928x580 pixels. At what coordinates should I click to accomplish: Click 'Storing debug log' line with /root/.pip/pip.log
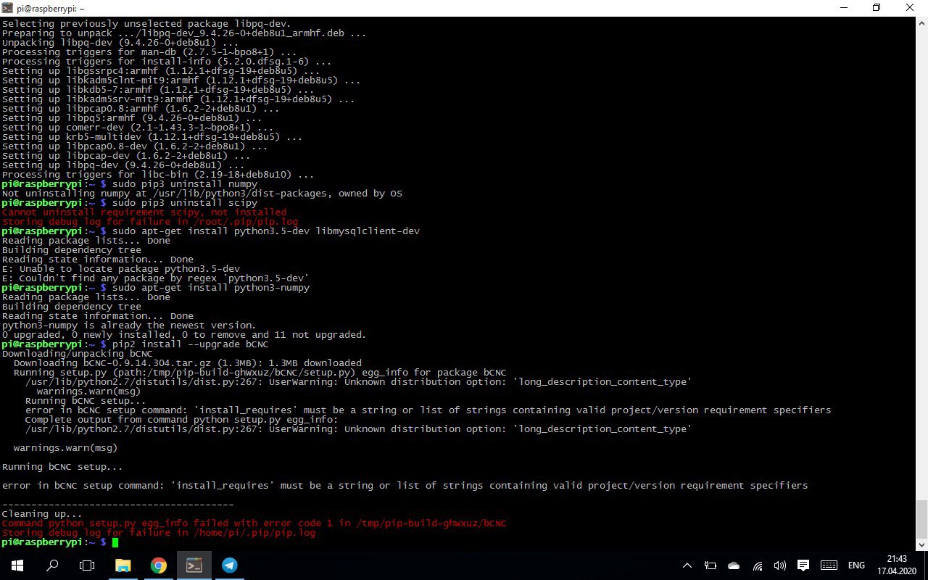(x=149, y=222)
